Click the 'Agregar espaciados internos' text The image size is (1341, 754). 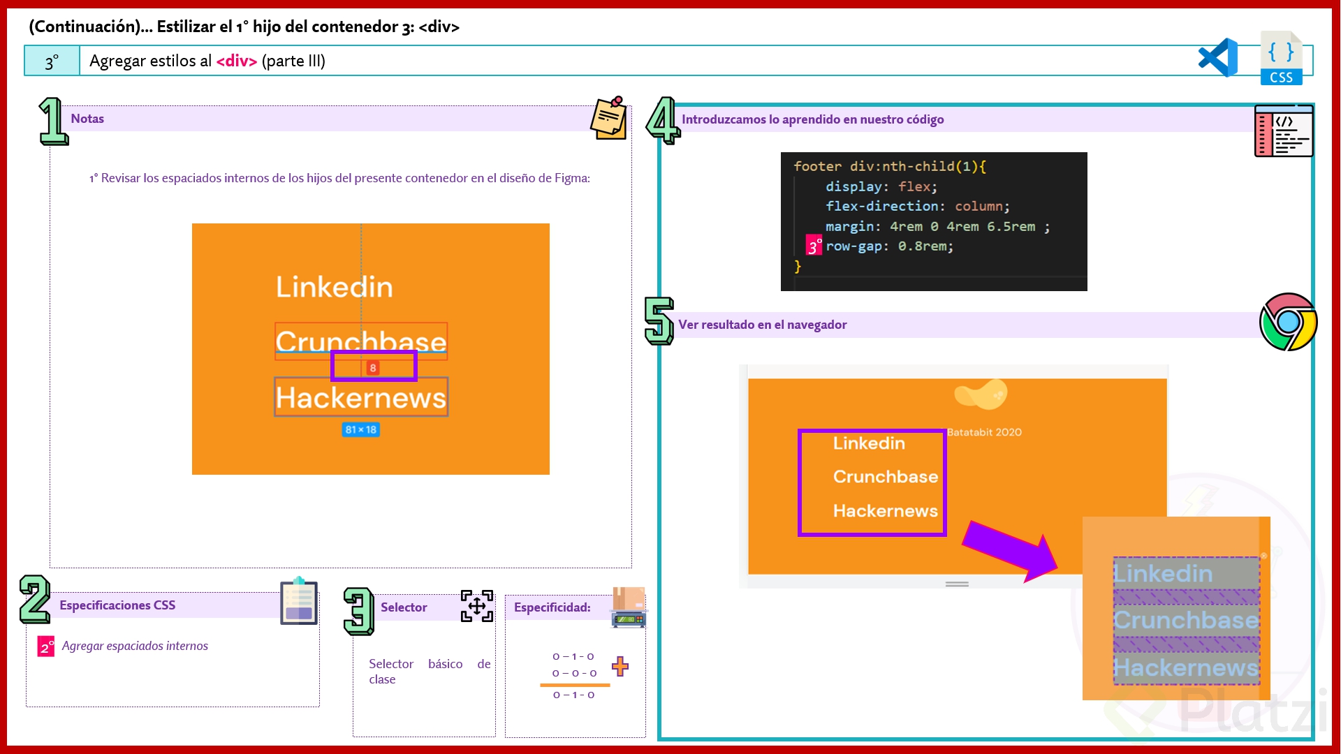135,646
